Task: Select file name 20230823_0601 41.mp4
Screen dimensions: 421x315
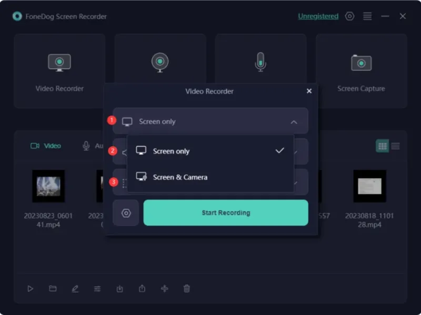Action: point(48,220)
